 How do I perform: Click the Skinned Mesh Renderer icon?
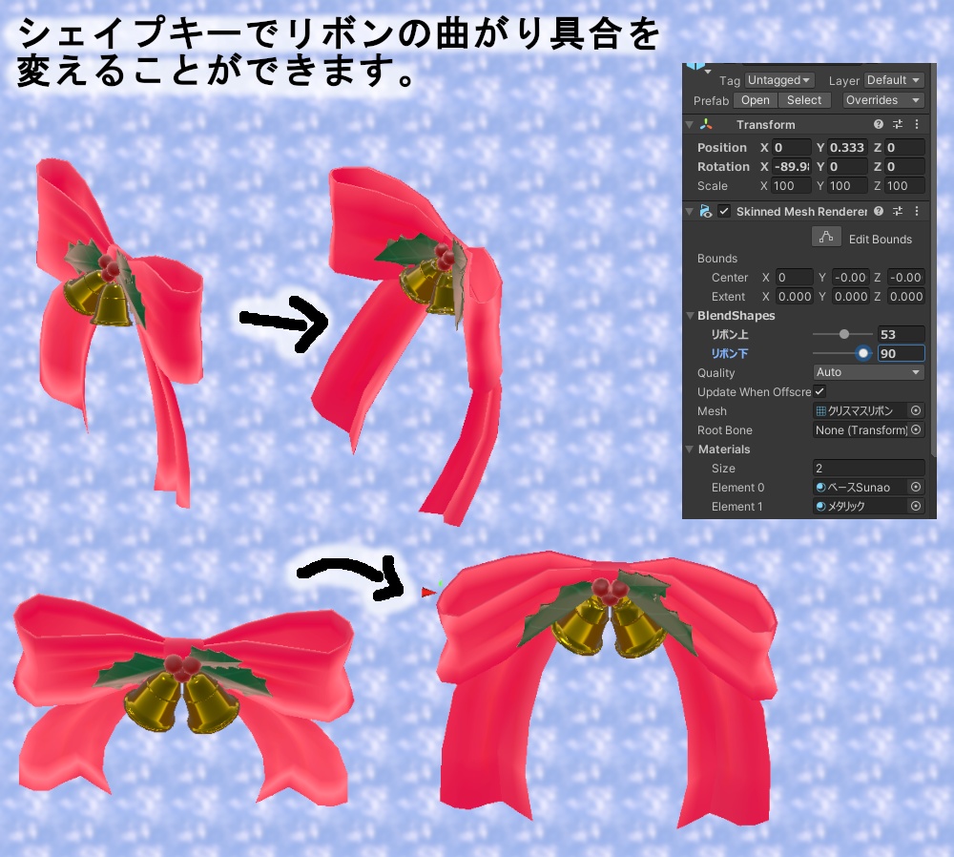(x=704, y=211)
